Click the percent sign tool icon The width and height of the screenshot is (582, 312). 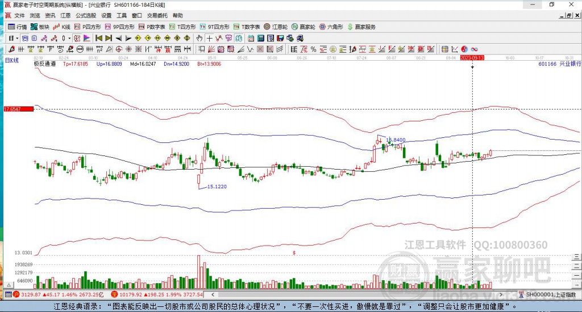click(313, 49)
